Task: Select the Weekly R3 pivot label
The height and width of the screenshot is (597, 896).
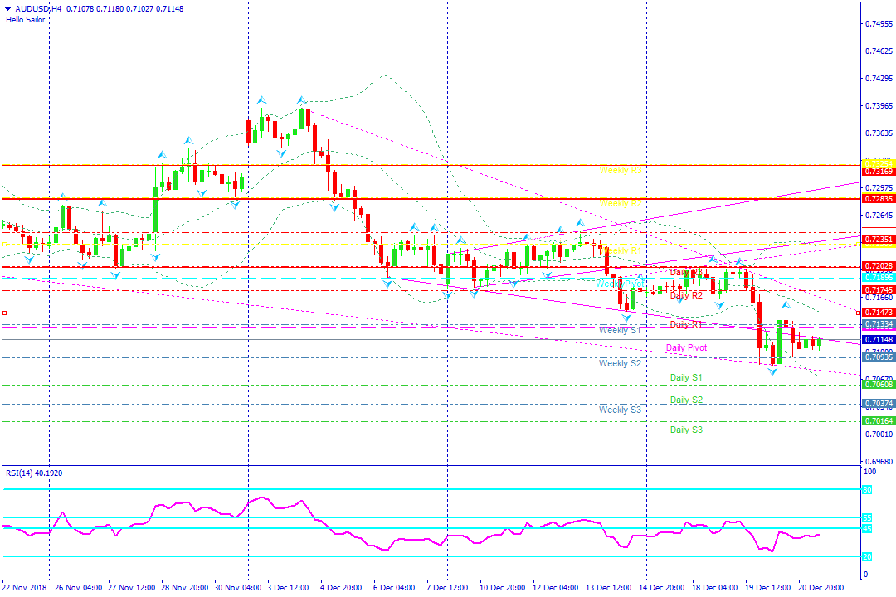Action: click(621, 170)
